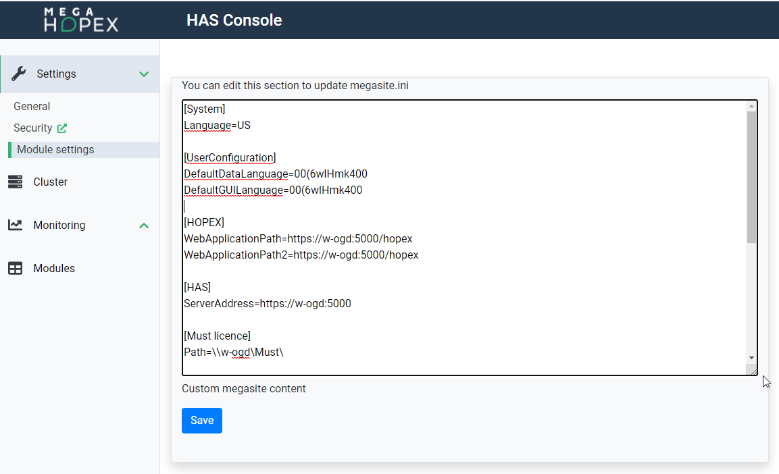Open the Modules menu item

click(54, 268)
